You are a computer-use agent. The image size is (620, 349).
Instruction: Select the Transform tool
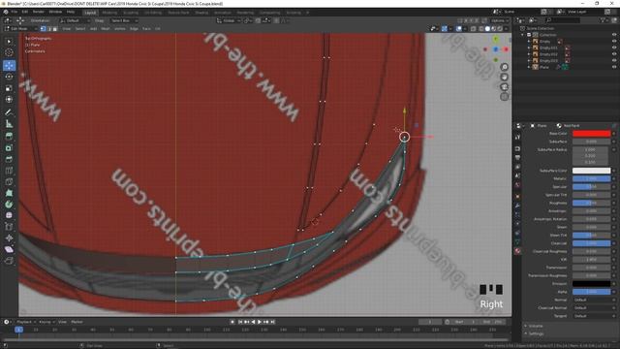tap(9, 99)
